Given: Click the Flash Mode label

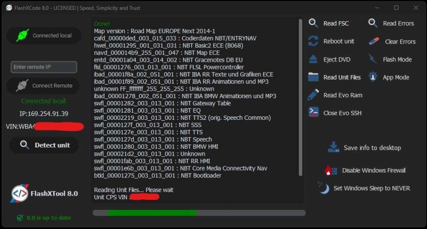Looking at the screenshot, I should pyautogui.click(x=397, y=59).
